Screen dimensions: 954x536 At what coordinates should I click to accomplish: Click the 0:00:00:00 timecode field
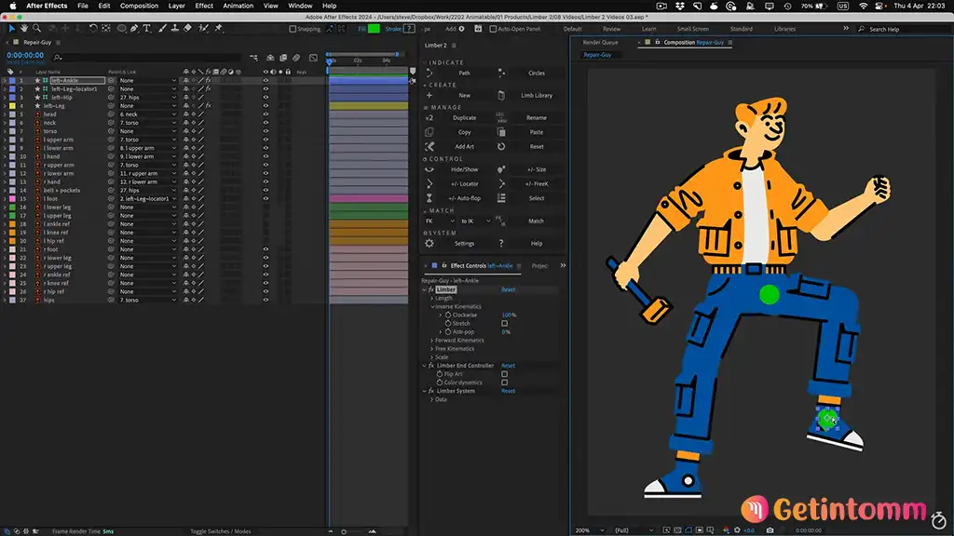pos(25,55)
